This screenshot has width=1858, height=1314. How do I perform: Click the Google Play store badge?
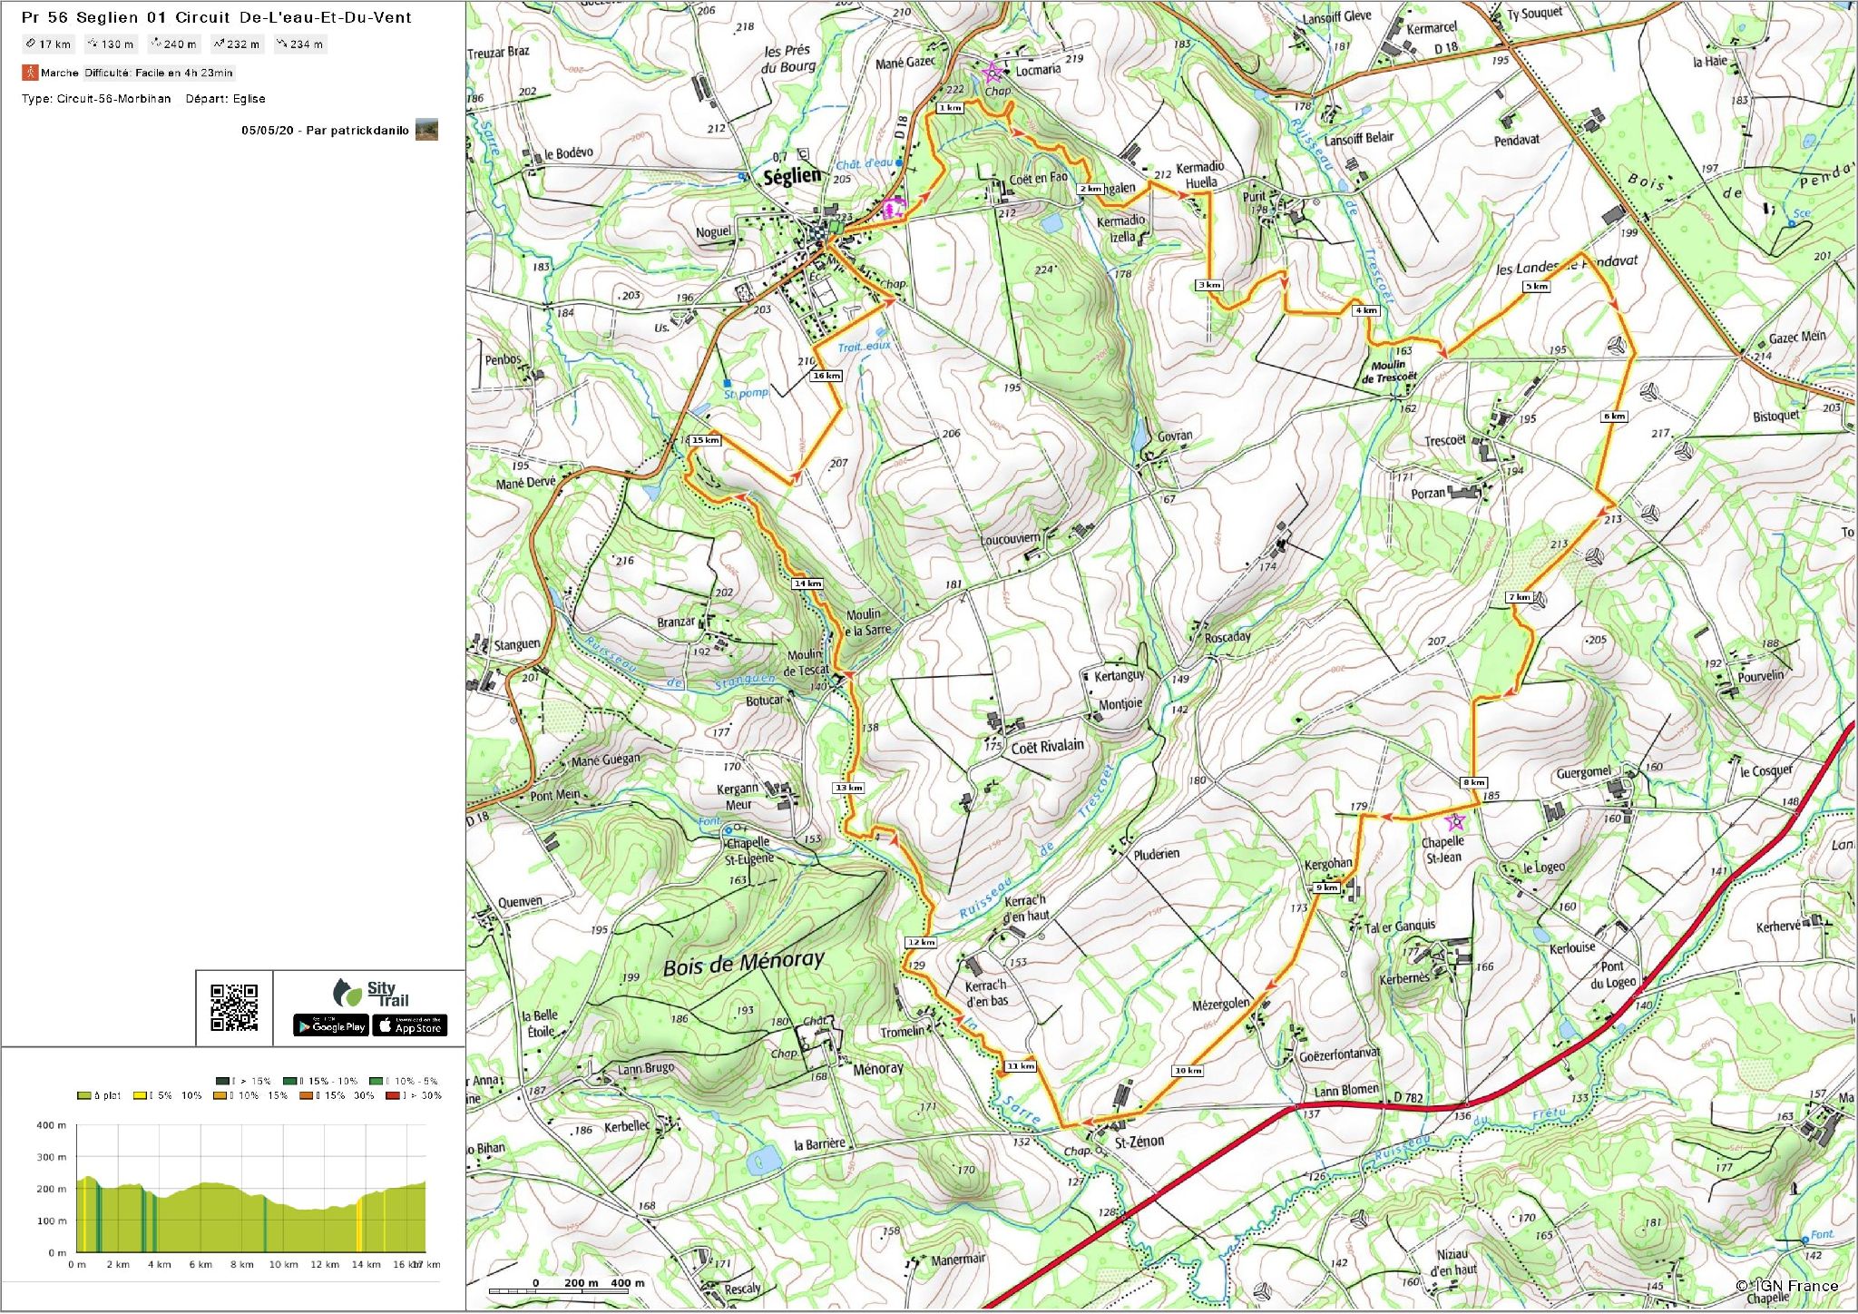click(x=330, y=1026)
